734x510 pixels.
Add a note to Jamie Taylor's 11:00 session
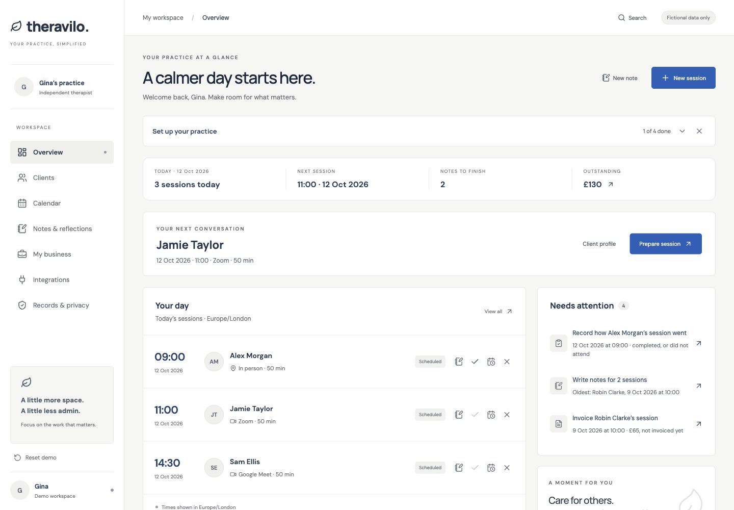coord(459,415)
